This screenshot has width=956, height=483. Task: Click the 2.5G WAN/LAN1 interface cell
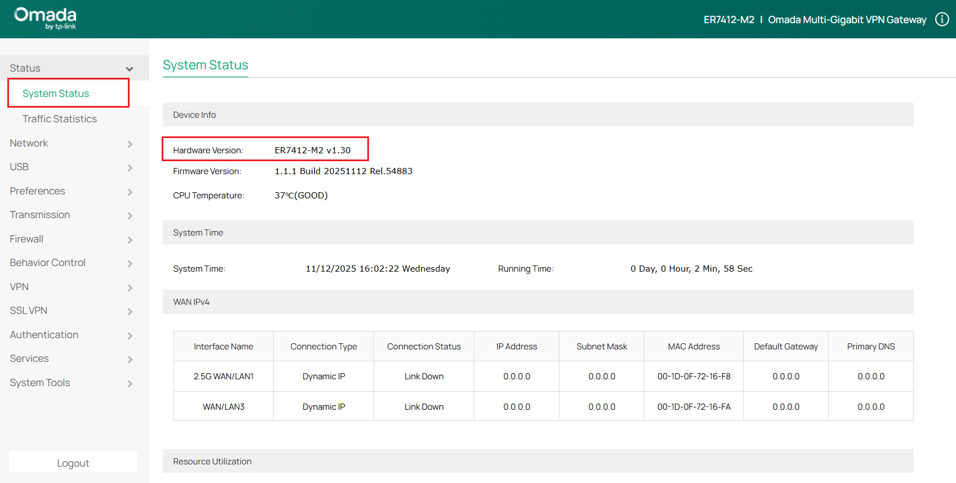pos(224,376)
